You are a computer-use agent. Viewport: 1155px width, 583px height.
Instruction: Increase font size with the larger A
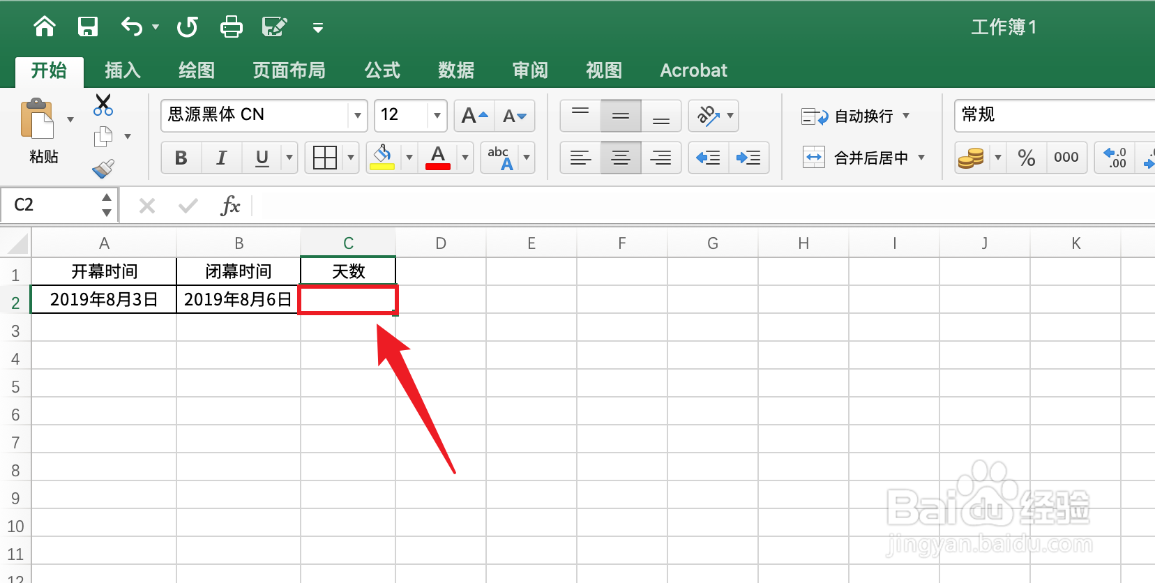point(474,116)
